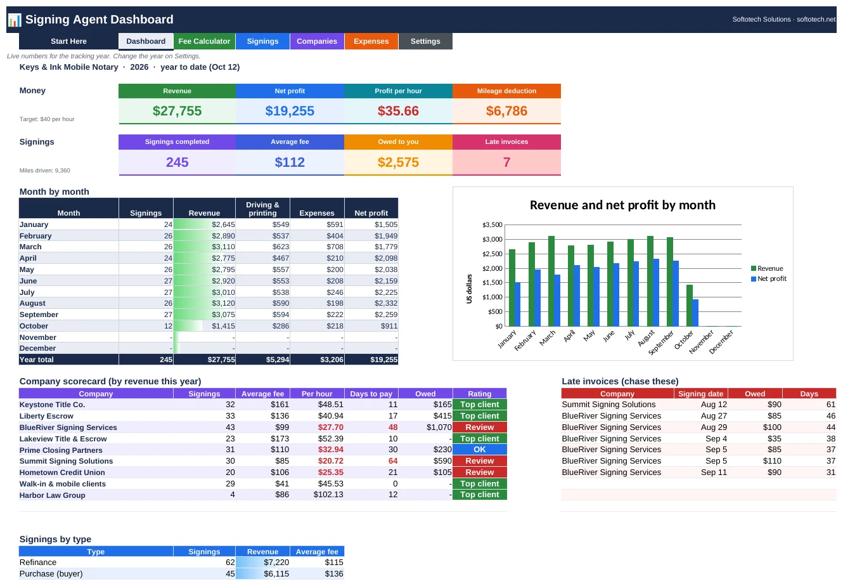Open the Expenses tab

(371, 41)
